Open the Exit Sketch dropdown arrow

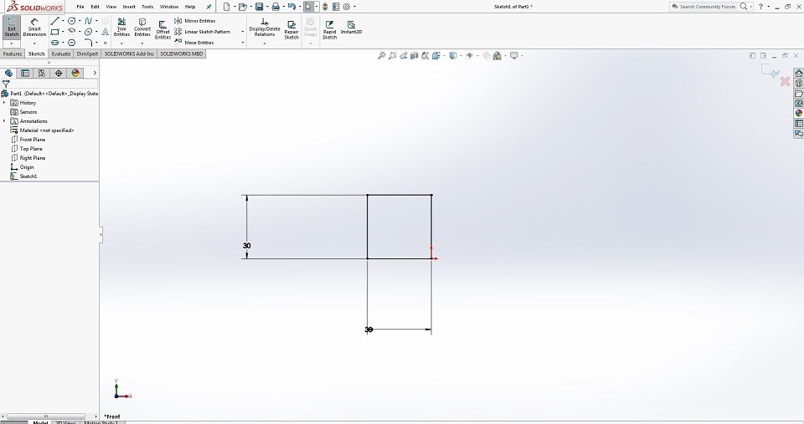click(x=11, y=43)
